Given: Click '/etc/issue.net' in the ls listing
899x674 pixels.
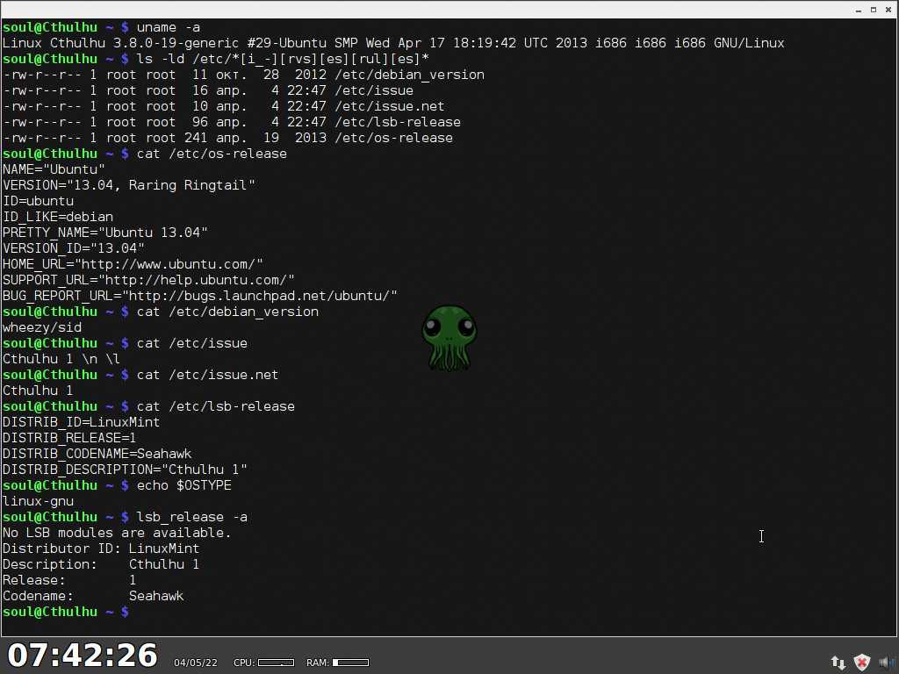Looking at the screenshot, I should click(389, 106).
